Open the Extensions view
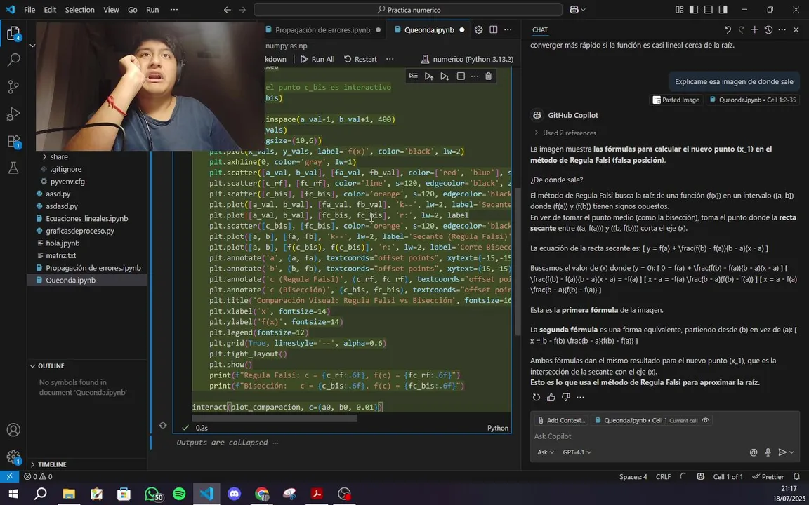This screenshot has height=505, width=809. (x=13, y=141)
